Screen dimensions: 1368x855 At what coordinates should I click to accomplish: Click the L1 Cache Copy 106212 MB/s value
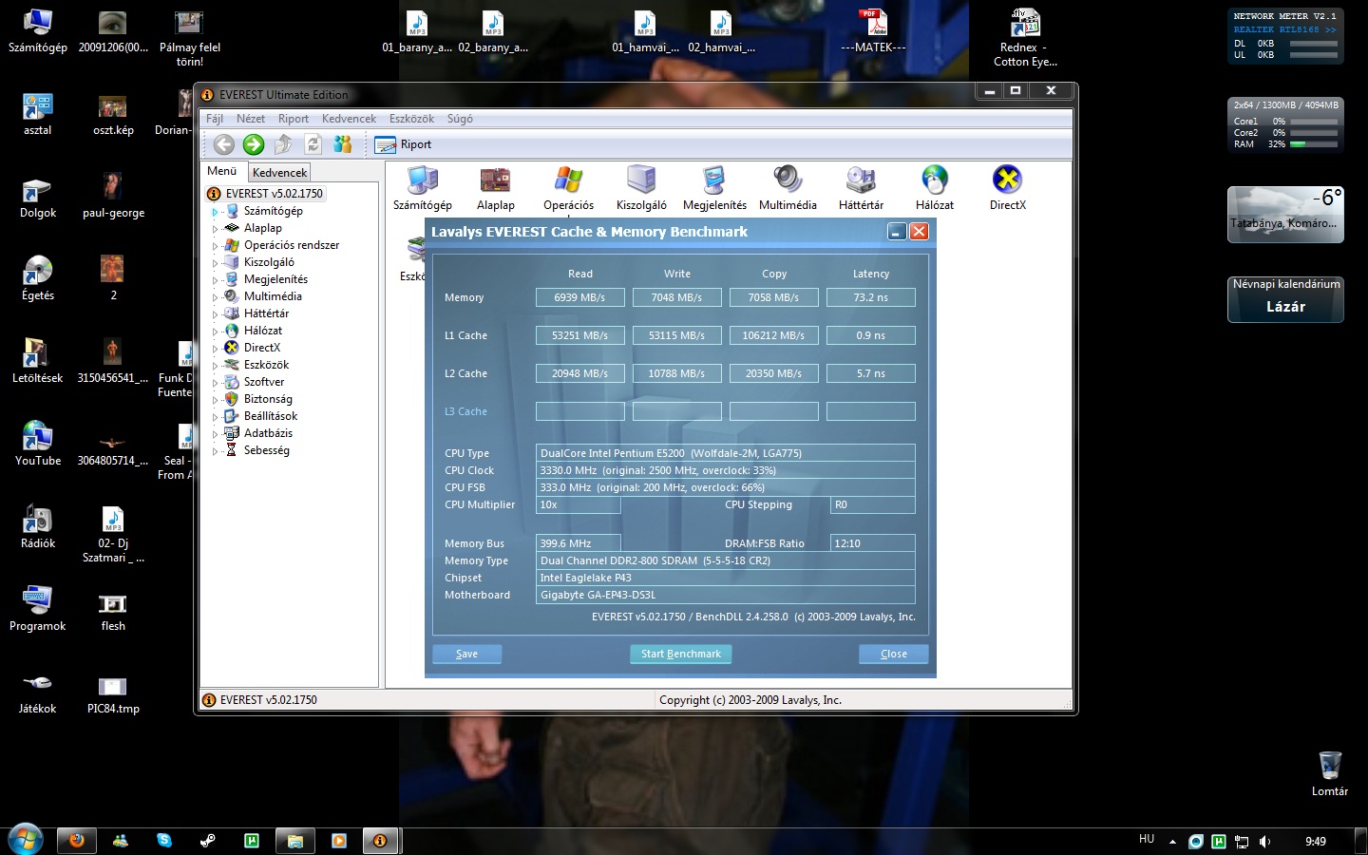773,335
